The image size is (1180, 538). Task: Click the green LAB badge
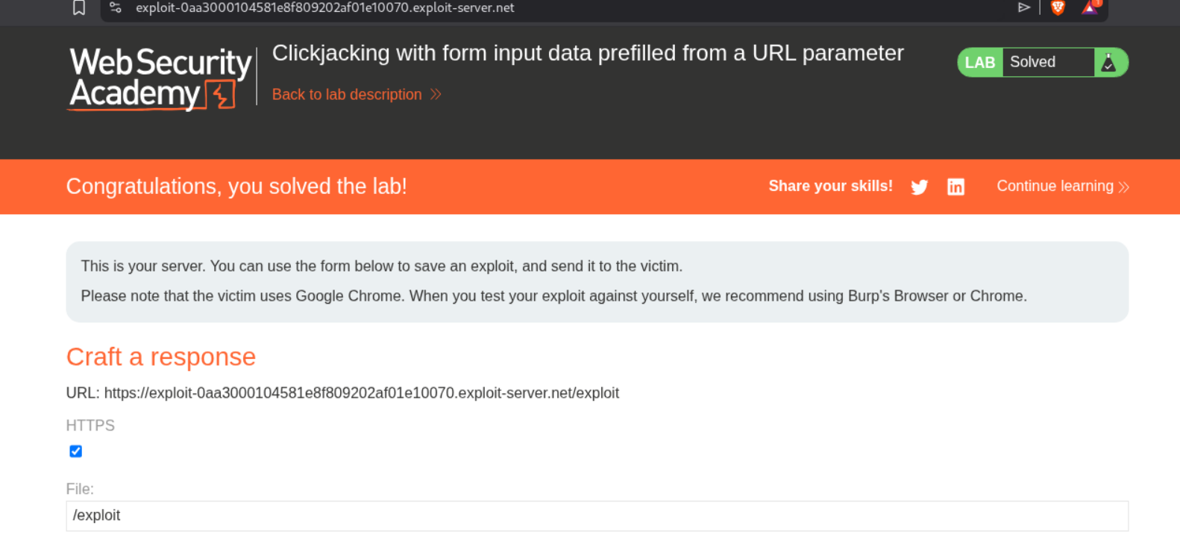[x=979, y=63]
